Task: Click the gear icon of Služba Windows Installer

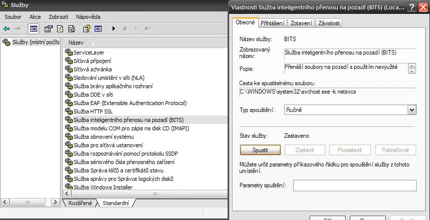Action: (68, 187)
